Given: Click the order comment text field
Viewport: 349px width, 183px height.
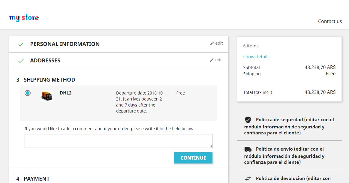Looking at the screenshot, I should (x=118, y=141).
